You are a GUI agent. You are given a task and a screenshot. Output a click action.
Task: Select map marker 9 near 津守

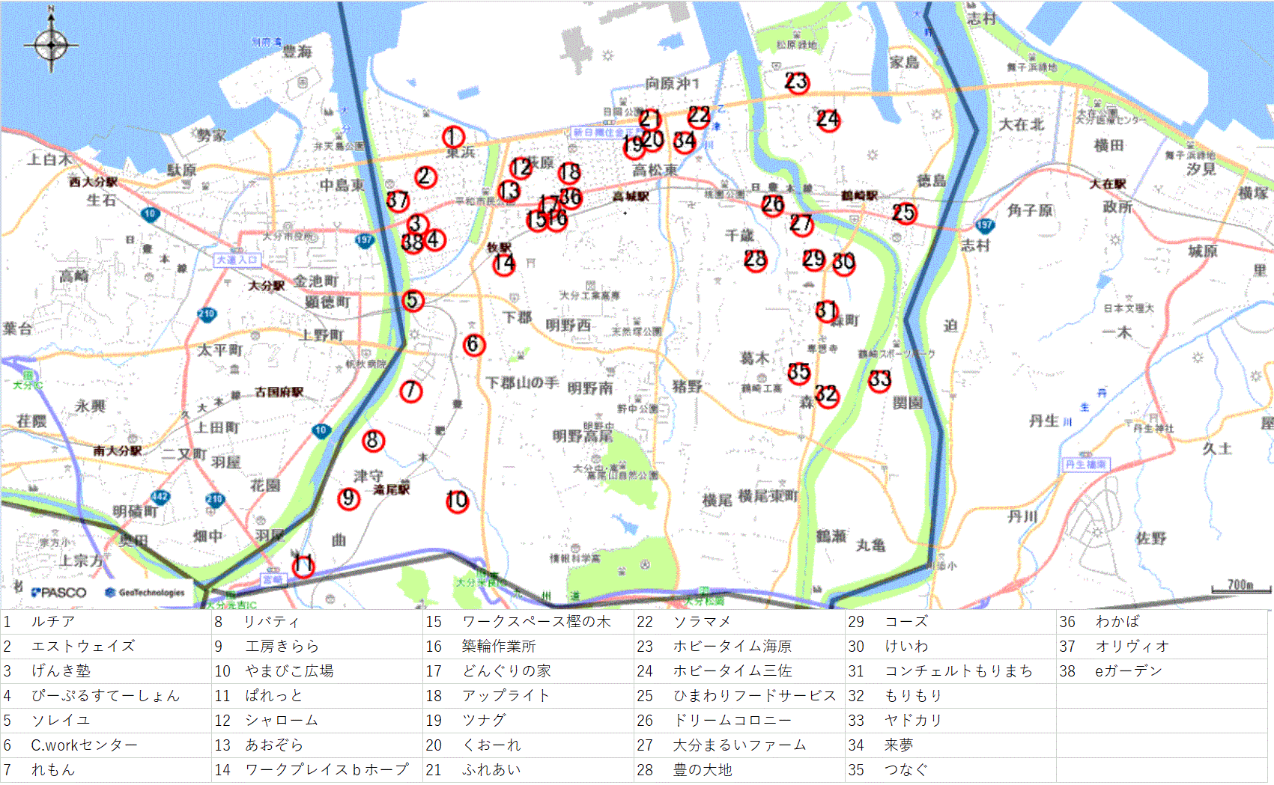pyautogui.click(x=348, y=498)
